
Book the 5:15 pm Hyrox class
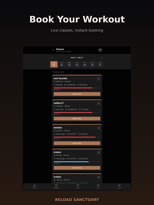pos(77,168)
